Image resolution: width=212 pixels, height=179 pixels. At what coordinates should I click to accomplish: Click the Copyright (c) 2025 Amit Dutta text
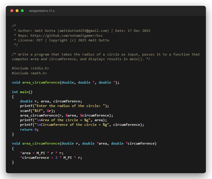point(79,40)
